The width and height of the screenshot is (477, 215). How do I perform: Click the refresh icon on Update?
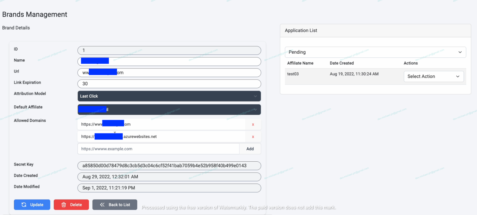tap(24, 205)
